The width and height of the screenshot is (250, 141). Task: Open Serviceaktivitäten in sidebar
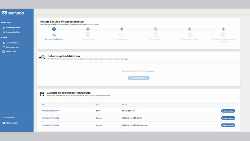tap(13, 32)
